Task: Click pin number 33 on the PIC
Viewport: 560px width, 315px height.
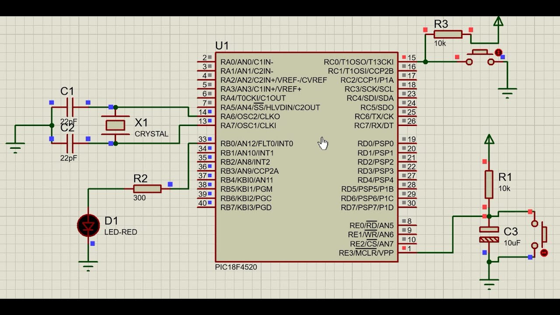Action: (x=203, y=140)
